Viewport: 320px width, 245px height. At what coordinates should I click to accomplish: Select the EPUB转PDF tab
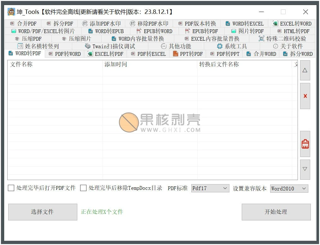pos(201,31)
